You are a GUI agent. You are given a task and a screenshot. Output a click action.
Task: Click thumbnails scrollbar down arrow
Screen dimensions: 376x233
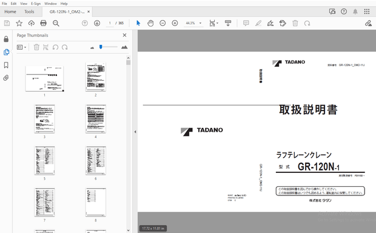(x=129, y=231)
